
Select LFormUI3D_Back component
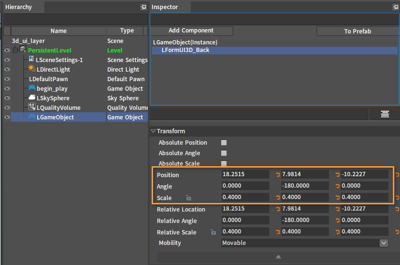point(275,50)
